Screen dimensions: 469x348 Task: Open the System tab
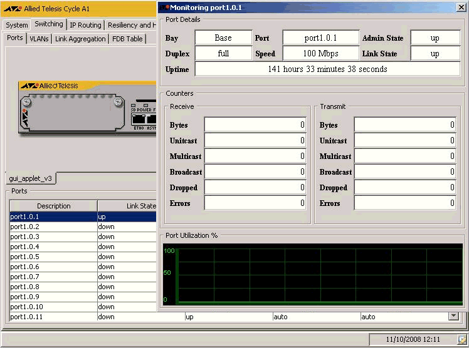17,25
